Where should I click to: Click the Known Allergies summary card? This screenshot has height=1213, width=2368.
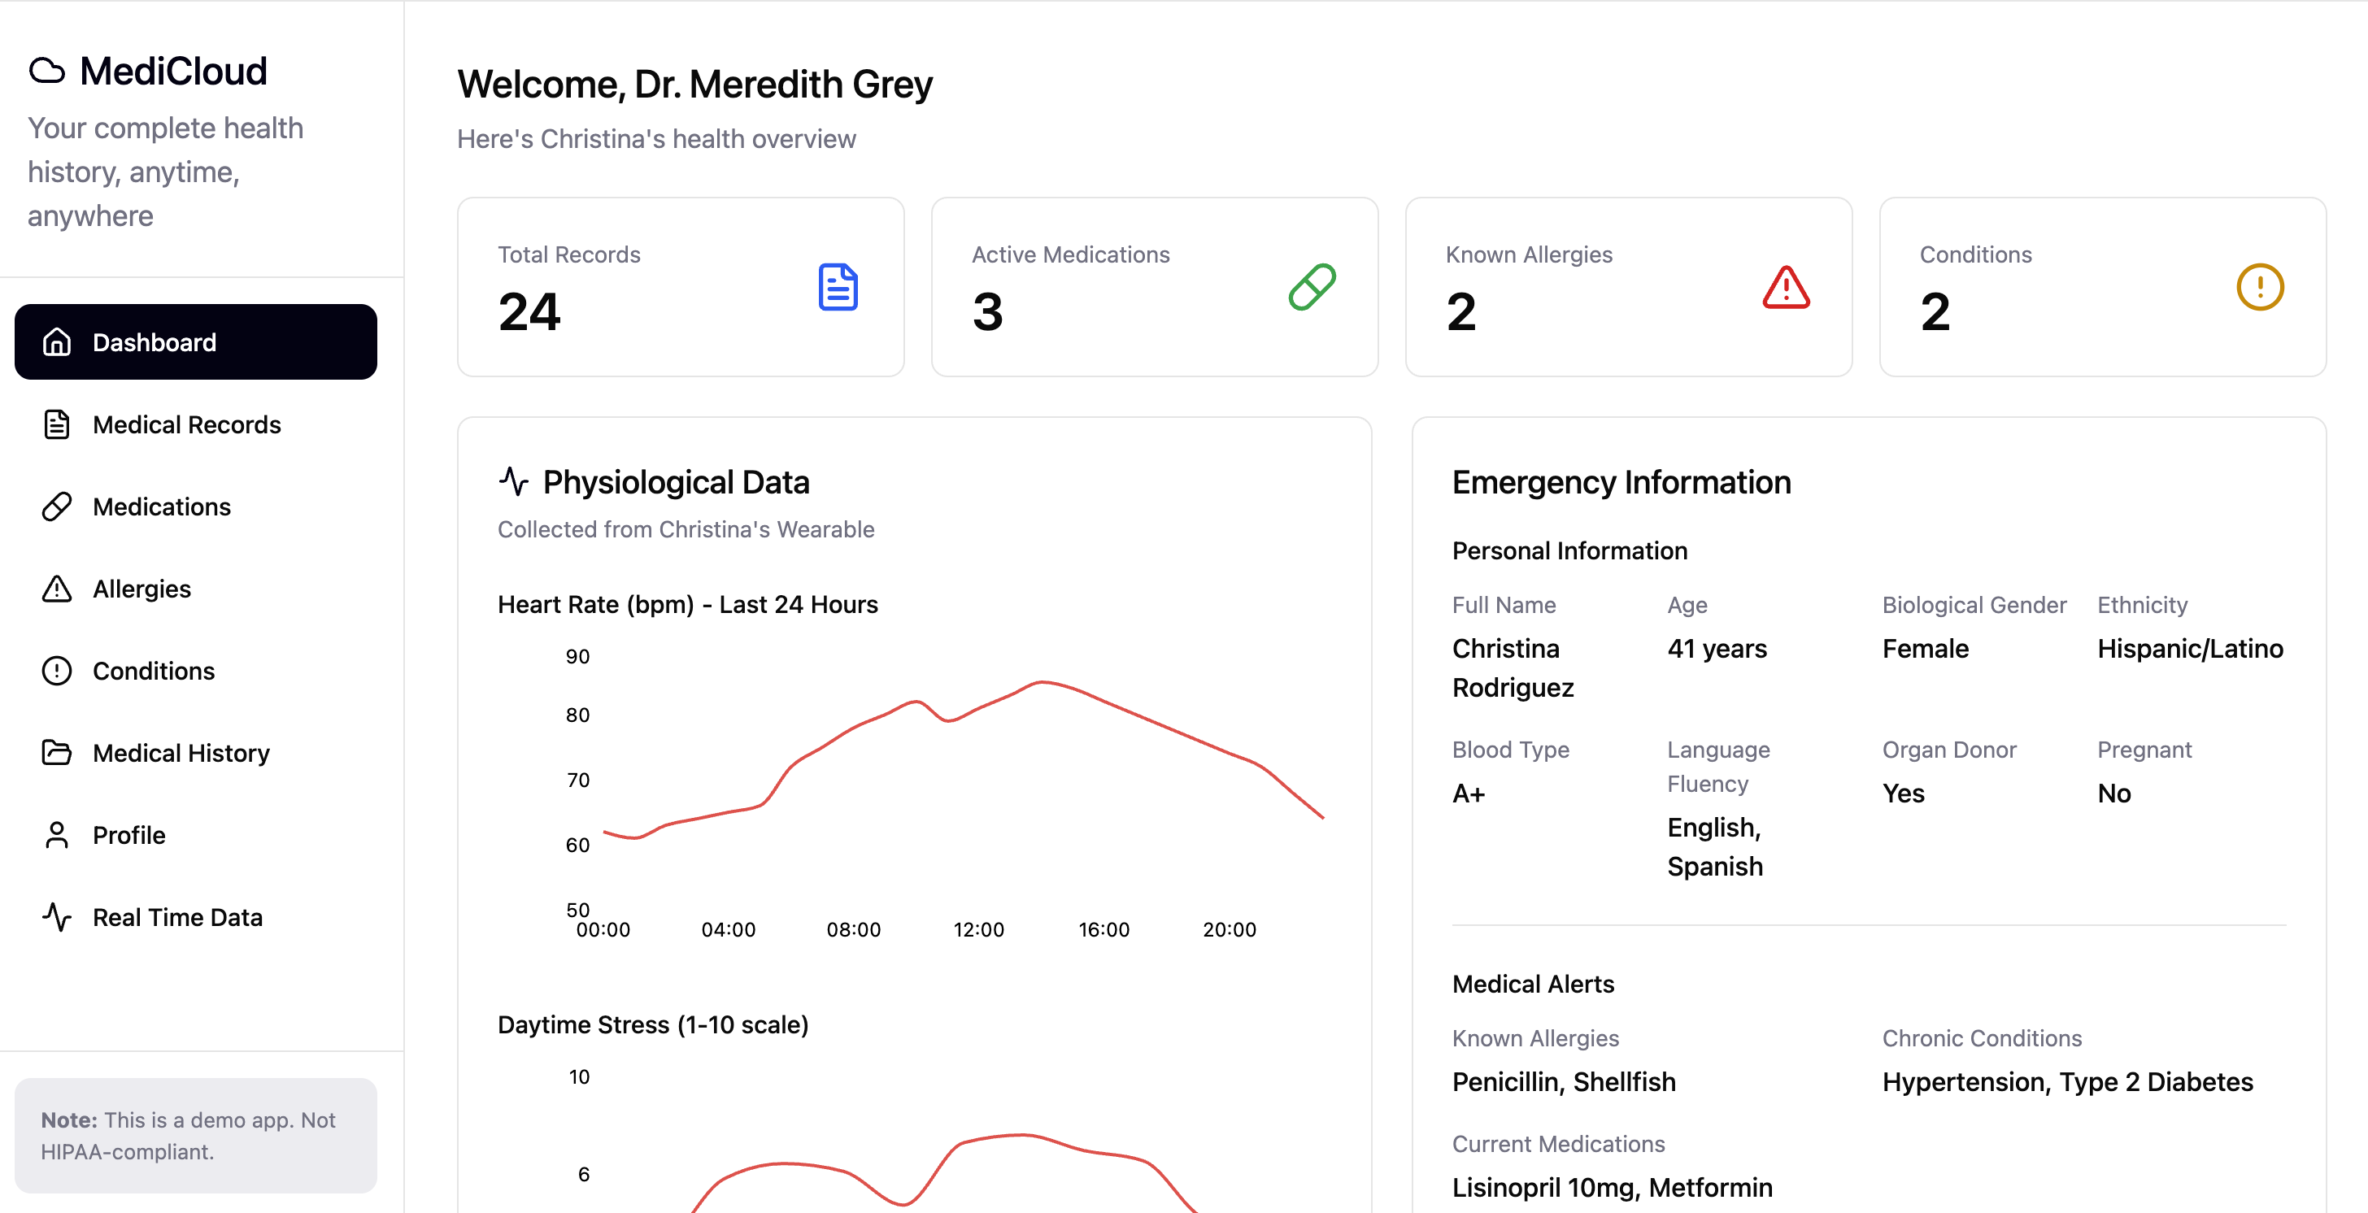tap(1627, 287)
